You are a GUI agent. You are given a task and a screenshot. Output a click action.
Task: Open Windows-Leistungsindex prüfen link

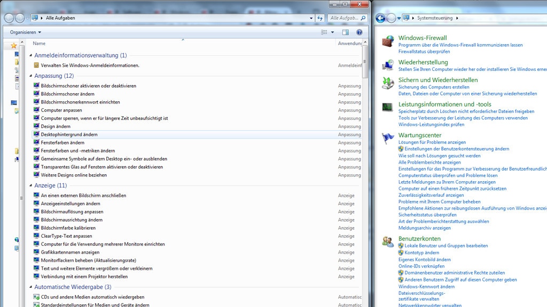(x=431, y=125)
